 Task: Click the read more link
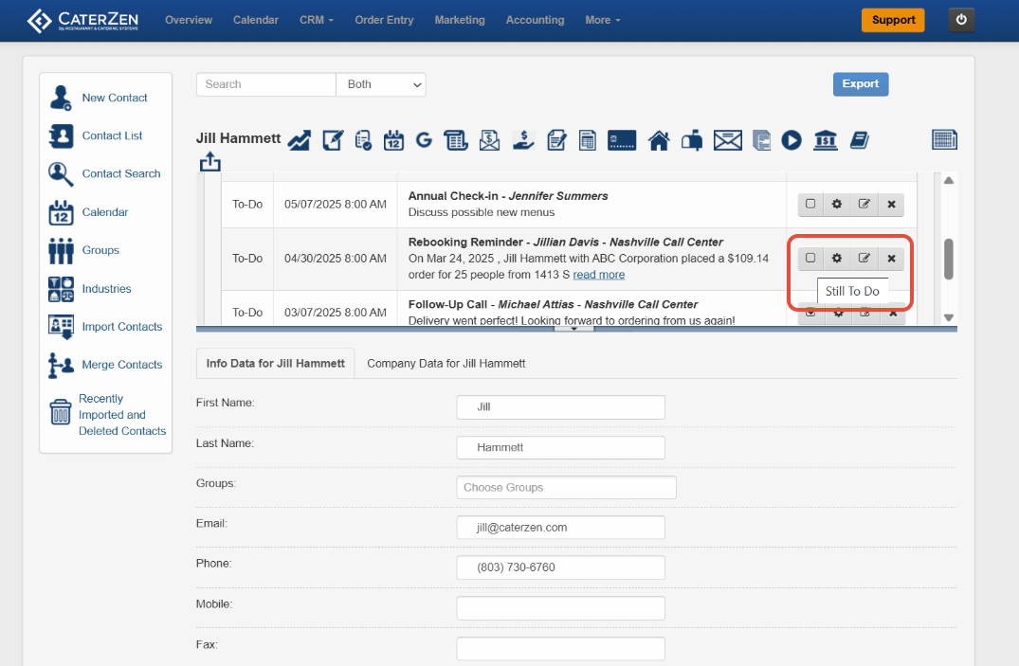click(598, 275)
